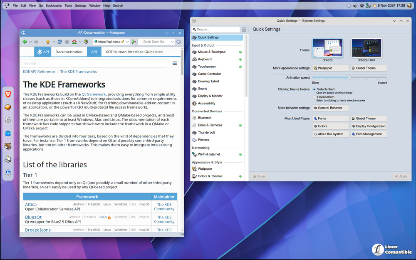Image resolution: width=416 pixels, height=260 pixels.
Task: Choose "Opens them" clicking behavior
Action: pos(314,97)
